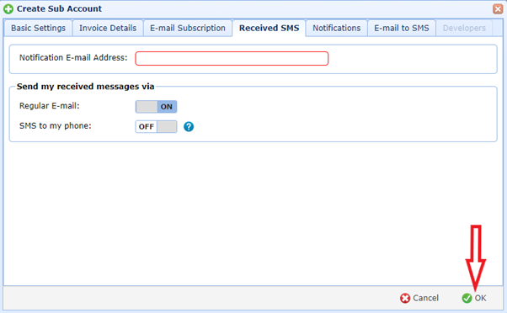Image resolution: width=507 pixels, height=313 pixels.
Task: Open the E-mail Subscription tab
Action: (188, 28)
